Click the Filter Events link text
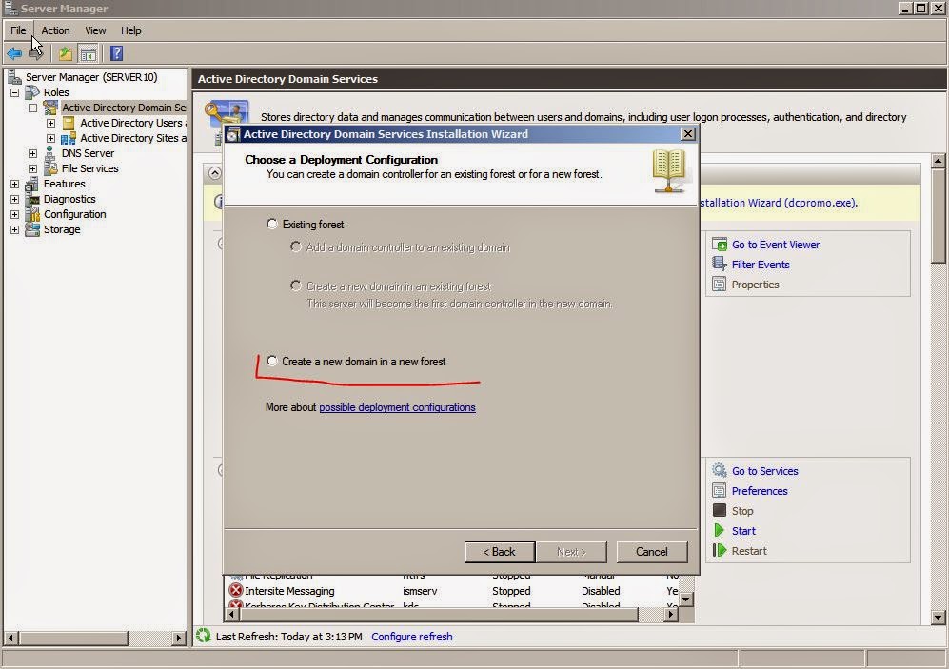The width and height of the screenshot is (949, 669). point(761,265)
